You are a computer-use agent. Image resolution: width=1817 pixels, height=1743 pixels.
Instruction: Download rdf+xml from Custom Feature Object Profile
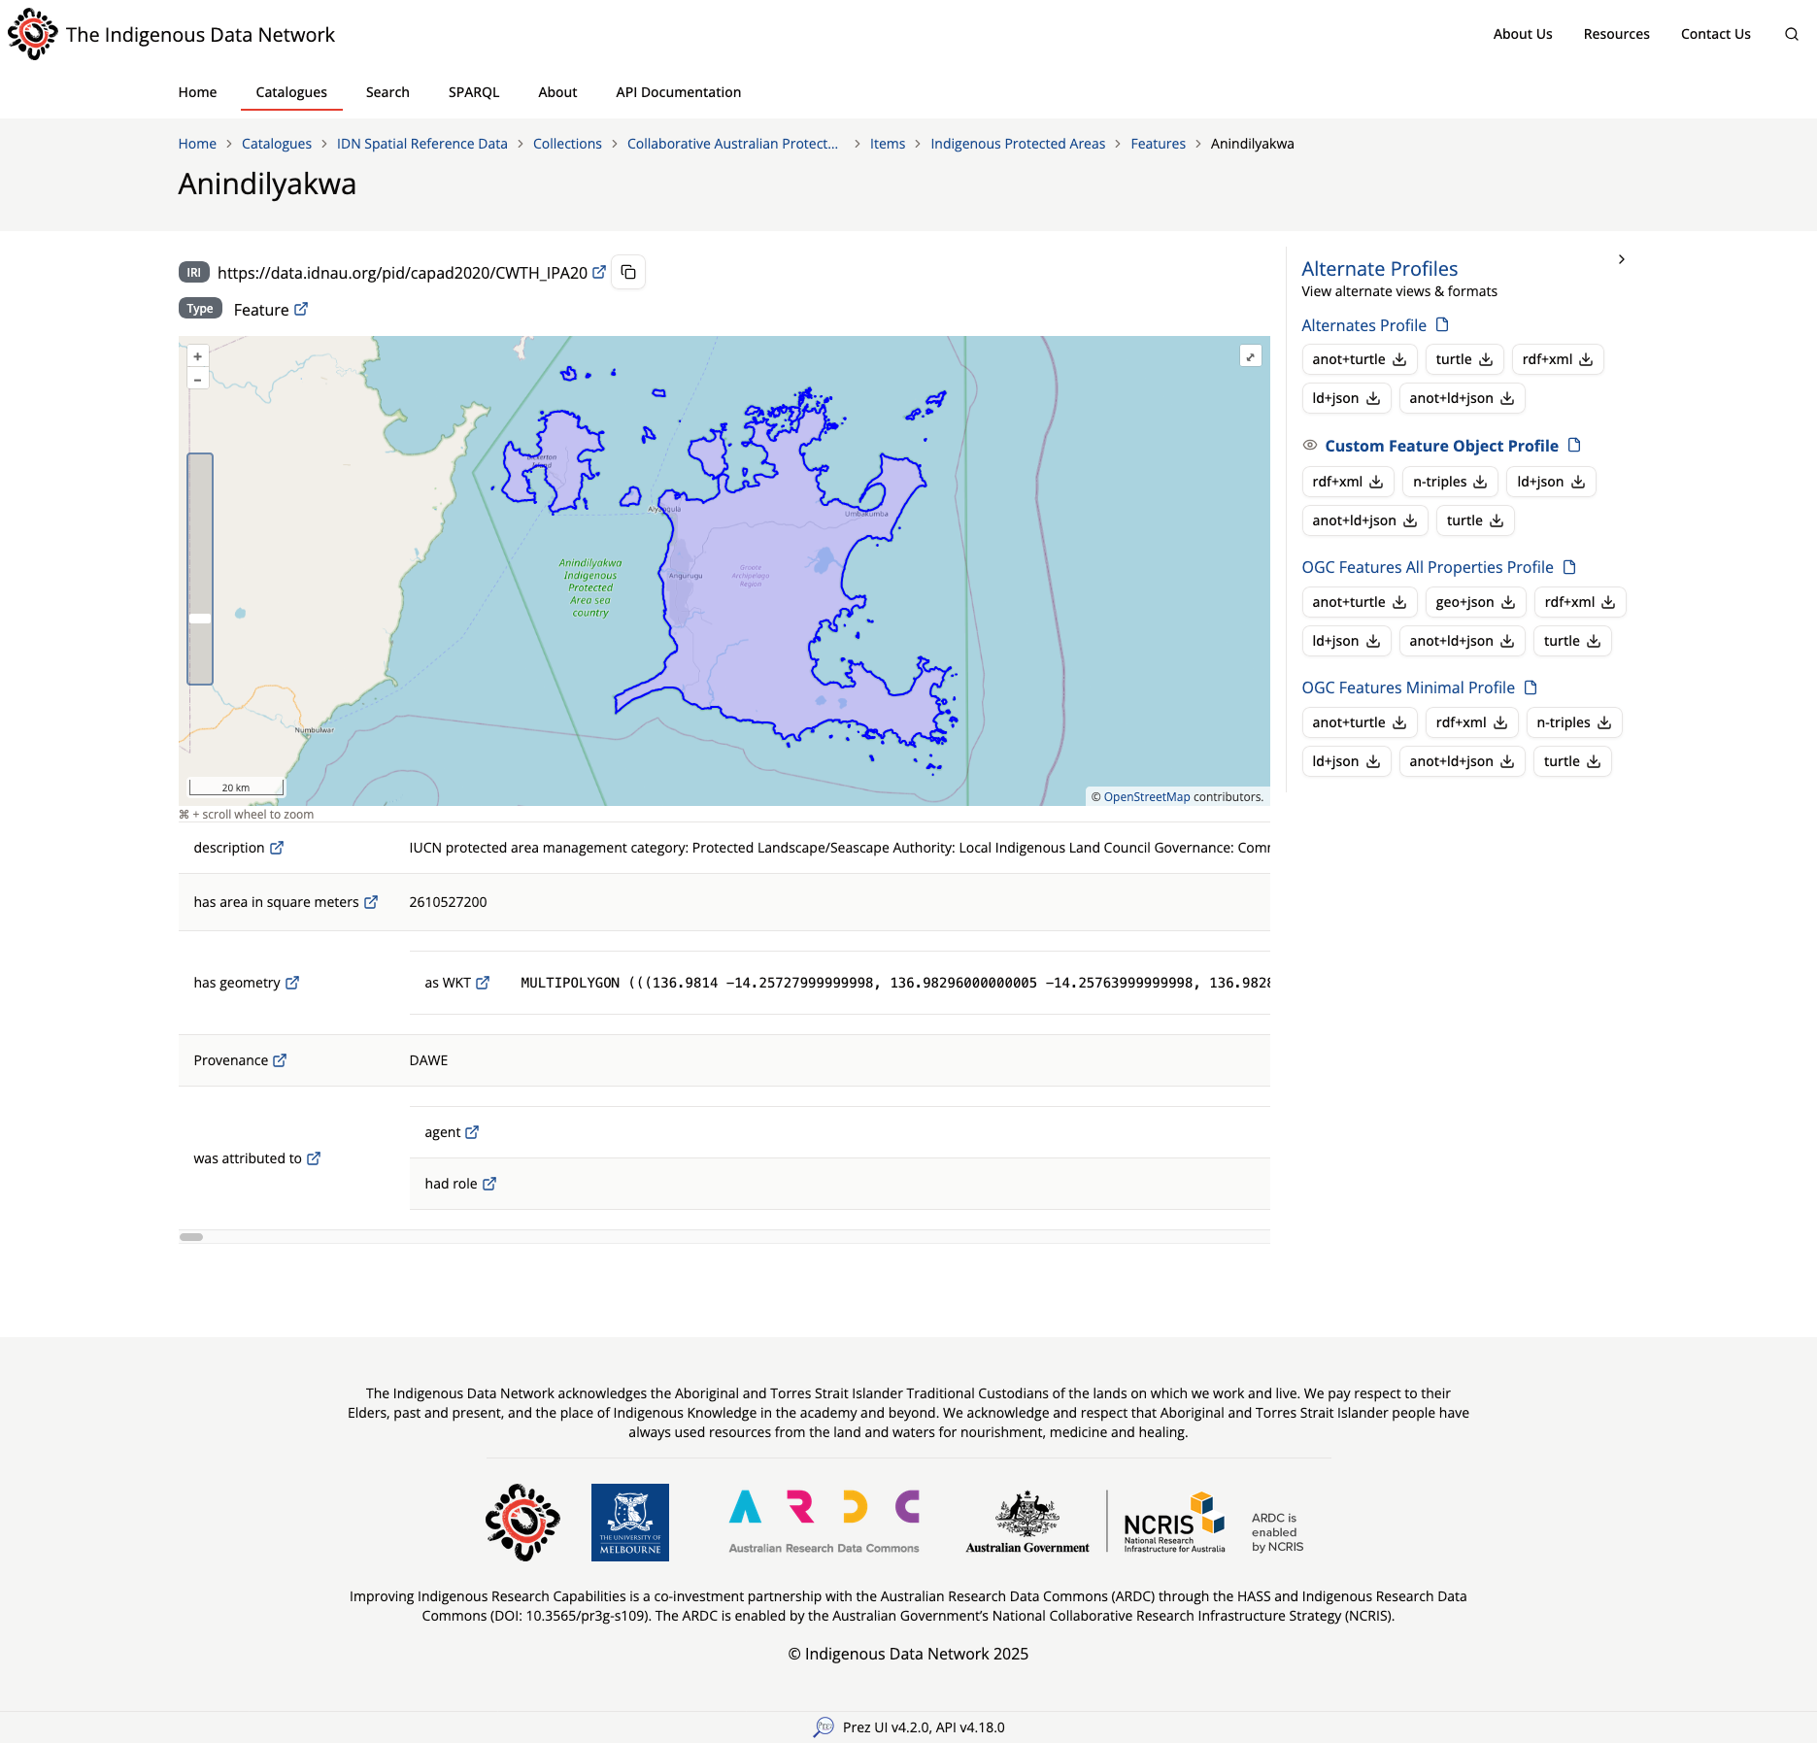click(1348, 481)
